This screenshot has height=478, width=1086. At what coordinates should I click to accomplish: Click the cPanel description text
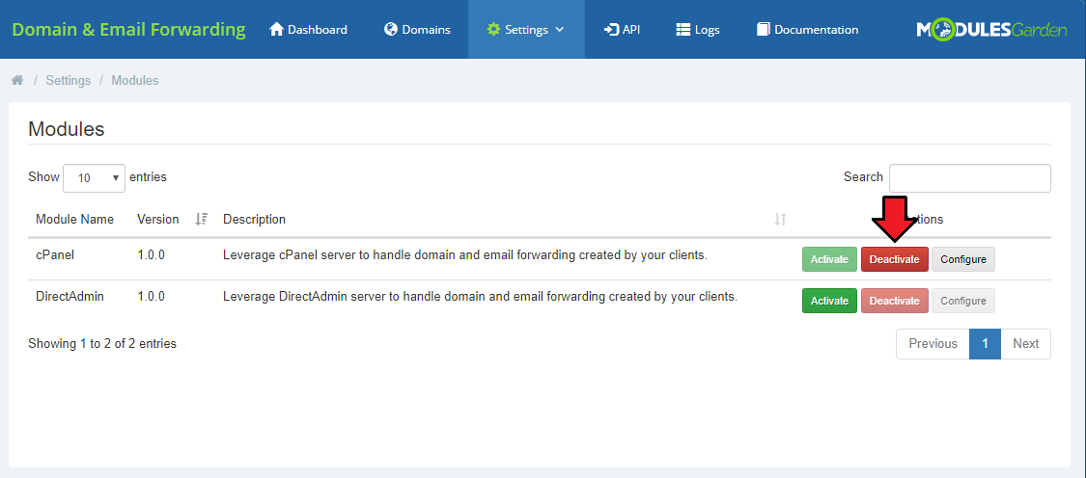tap(464, 254)
